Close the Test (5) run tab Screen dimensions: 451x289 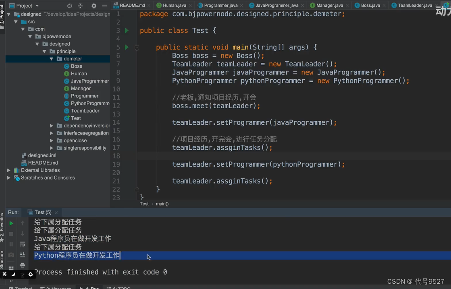(56, 213)
